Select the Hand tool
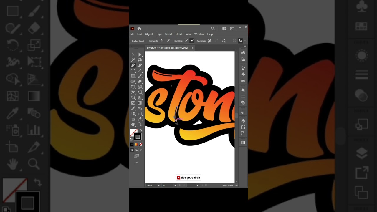Viewport: 377px width, 212px height. [x=133, y=124]
